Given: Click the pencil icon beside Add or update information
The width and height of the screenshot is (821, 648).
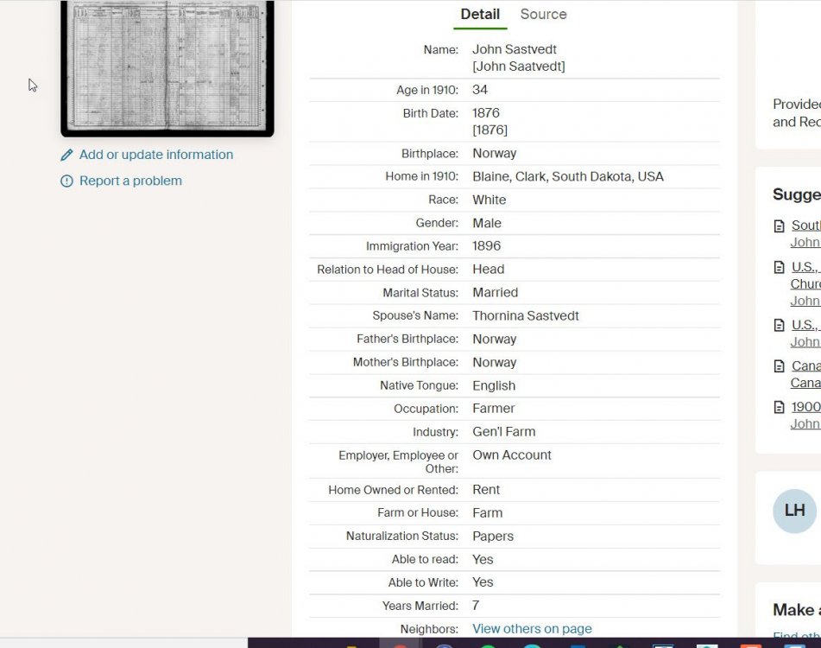Looking at the screenshot, I should (x=66, y=156).
